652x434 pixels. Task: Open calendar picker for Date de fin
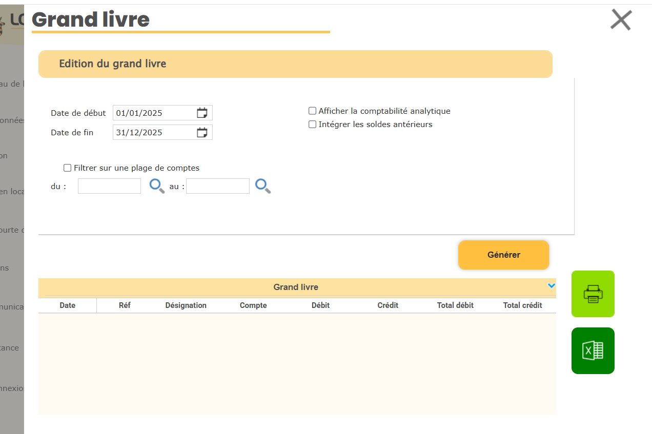point(202,132)
